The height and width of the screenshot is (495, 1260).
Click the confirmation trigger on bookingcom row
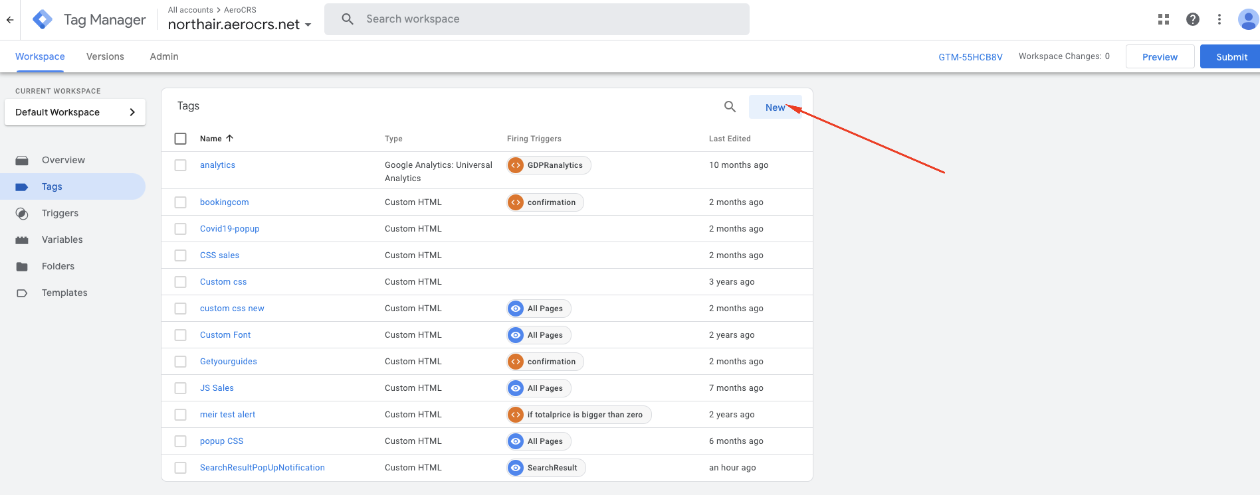[545, 202]
